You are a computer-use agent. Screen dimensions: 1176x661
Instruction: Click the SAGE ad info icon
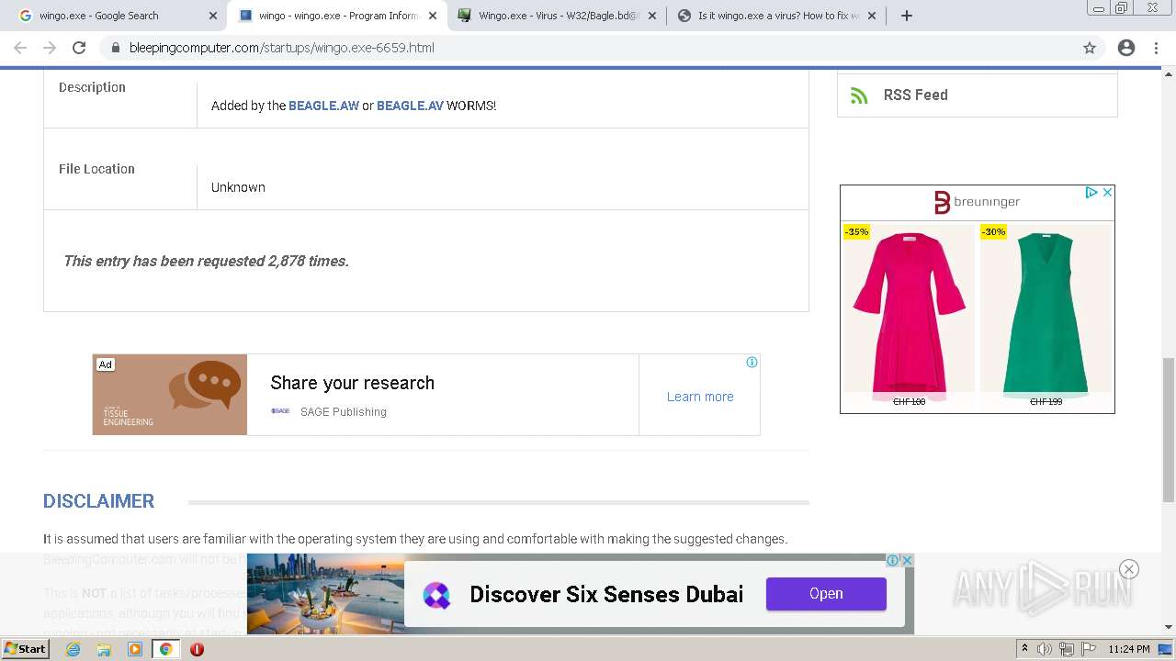pyautogui.click(x=752, y=363)
